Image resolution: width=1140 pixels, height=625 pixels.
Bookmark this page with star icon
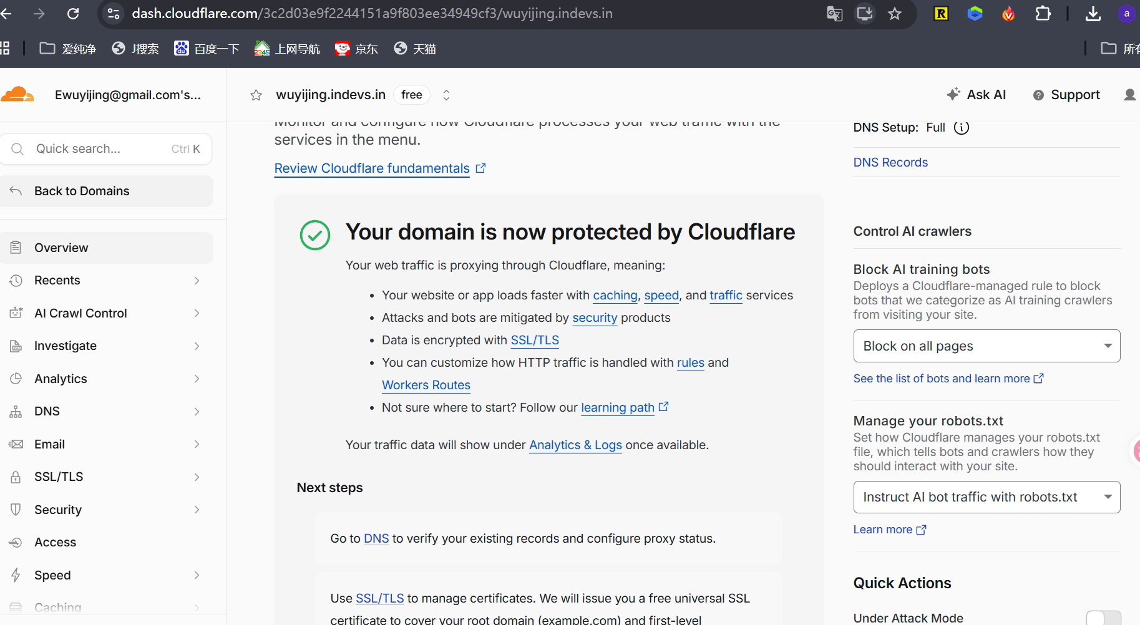(895, 14)
